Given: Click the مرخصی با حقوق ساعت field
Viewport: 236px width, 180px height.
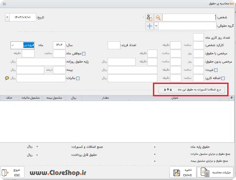Looking at the screenshot, I should click(x=176, y=54).
